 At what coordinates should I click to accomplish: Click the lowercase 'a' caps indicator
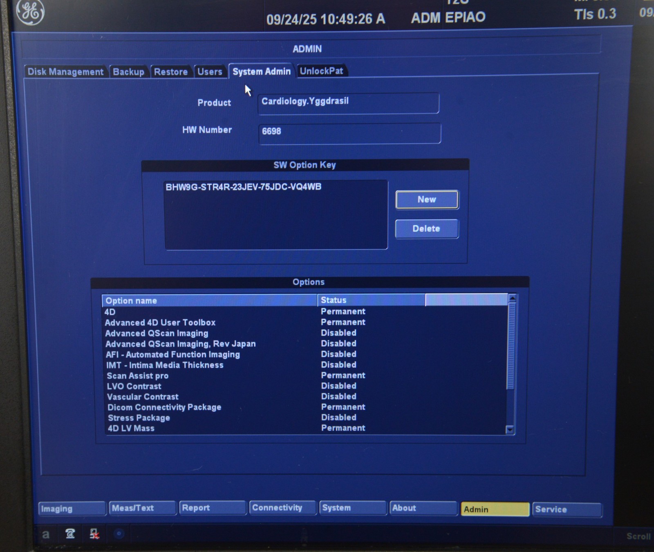coord(46,534)
